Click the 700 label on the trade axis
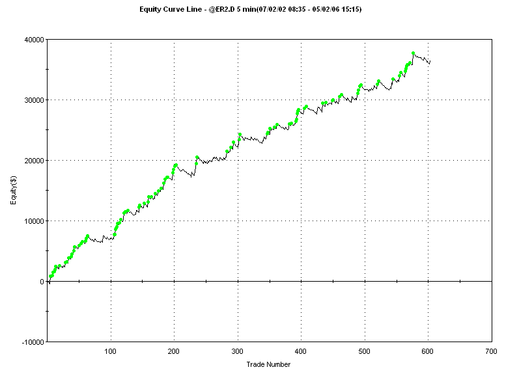The width and height of the screenshot is (519, 376). [491, 351]
